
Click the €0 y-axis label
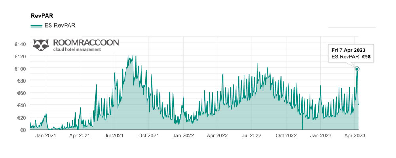point(23,130)
